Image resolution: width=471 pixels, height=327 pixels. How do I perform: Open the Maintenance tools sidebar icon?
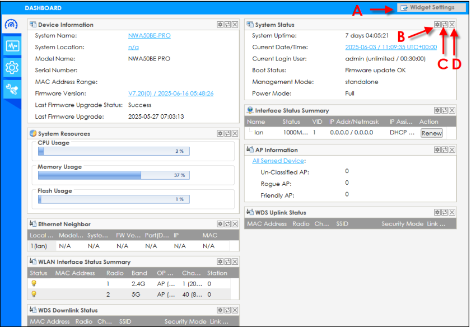click(x=11, y=89)
